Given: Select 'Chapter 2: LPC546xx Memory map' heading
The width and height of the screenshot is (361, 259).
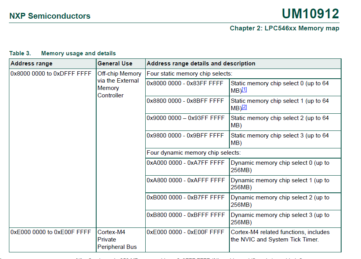Looking at the screenshot, I should pos(284,28).
